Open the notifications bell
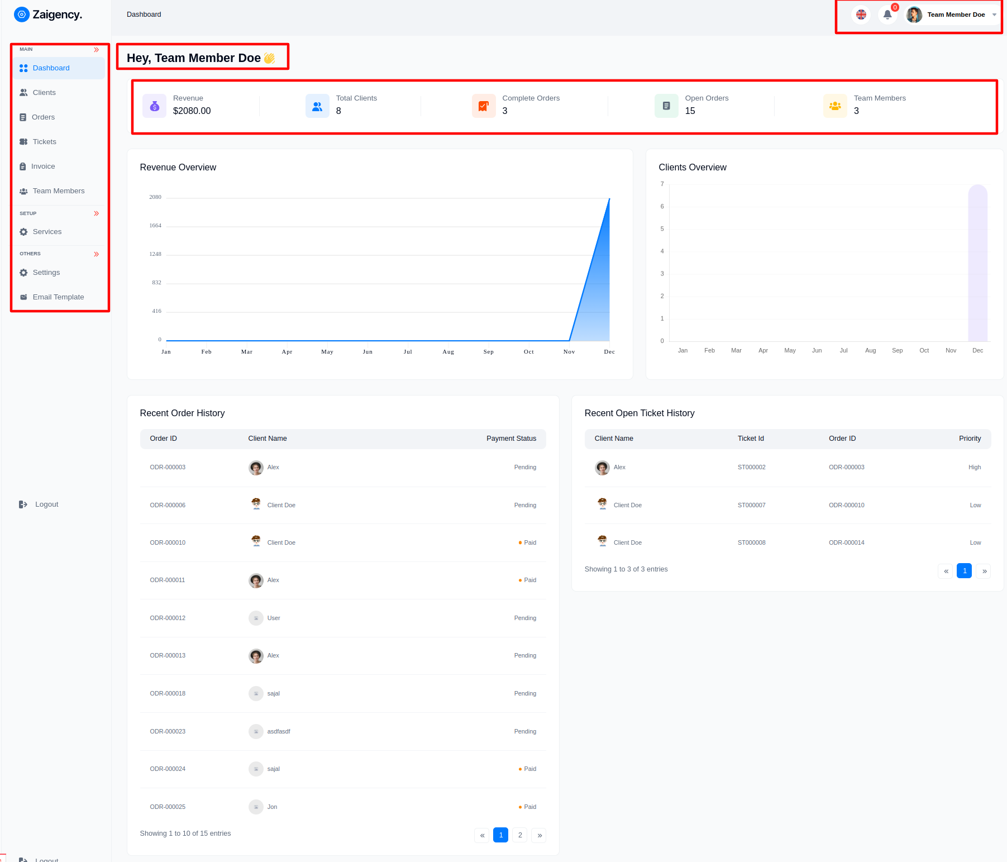Viewport: 1007px width, 862px height. coord(887,15)
